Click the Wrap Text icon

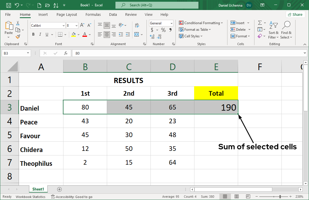pos(137,25)
